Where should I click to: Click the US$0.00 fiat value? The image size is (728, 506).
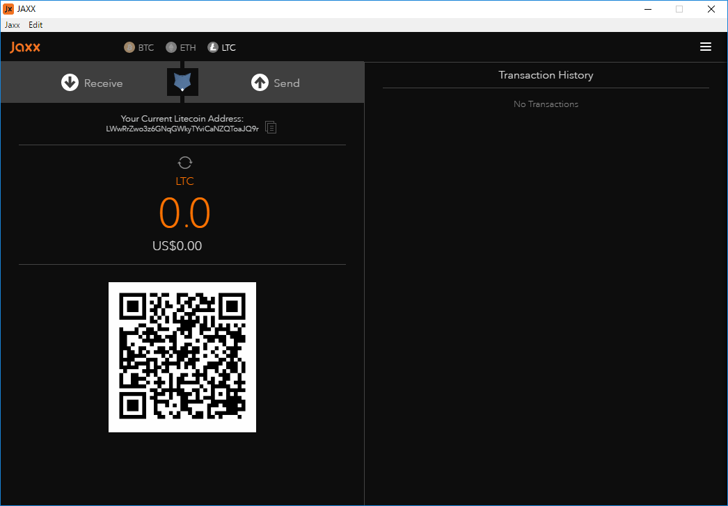(177, 246)
